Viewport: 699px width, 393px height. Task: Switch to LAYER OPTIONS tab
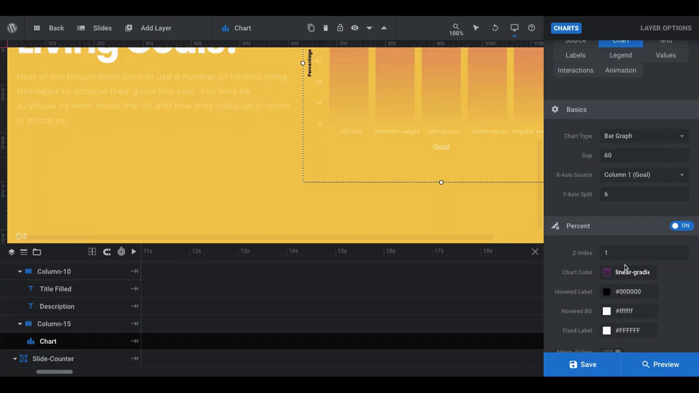coord(666,28)
